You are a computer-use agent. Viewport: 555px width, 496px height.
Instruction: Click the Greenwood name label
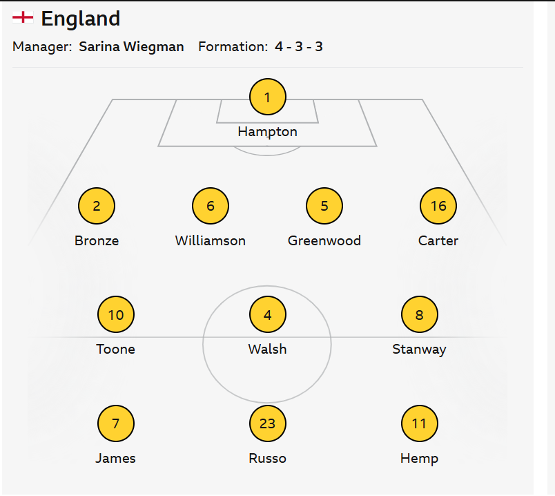tap(324, 241)
